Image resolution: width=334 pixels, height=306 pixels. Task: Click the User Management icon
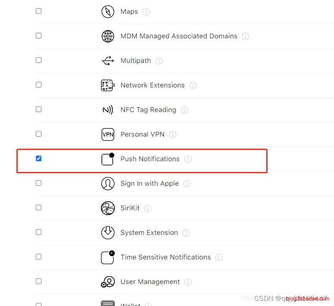[107, 282]
